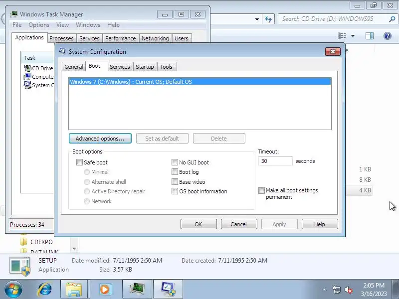The width and height of the screenshot is (399, 299).
Task: Select System Configuration taskbar icon
Action: tap(168, 290)
